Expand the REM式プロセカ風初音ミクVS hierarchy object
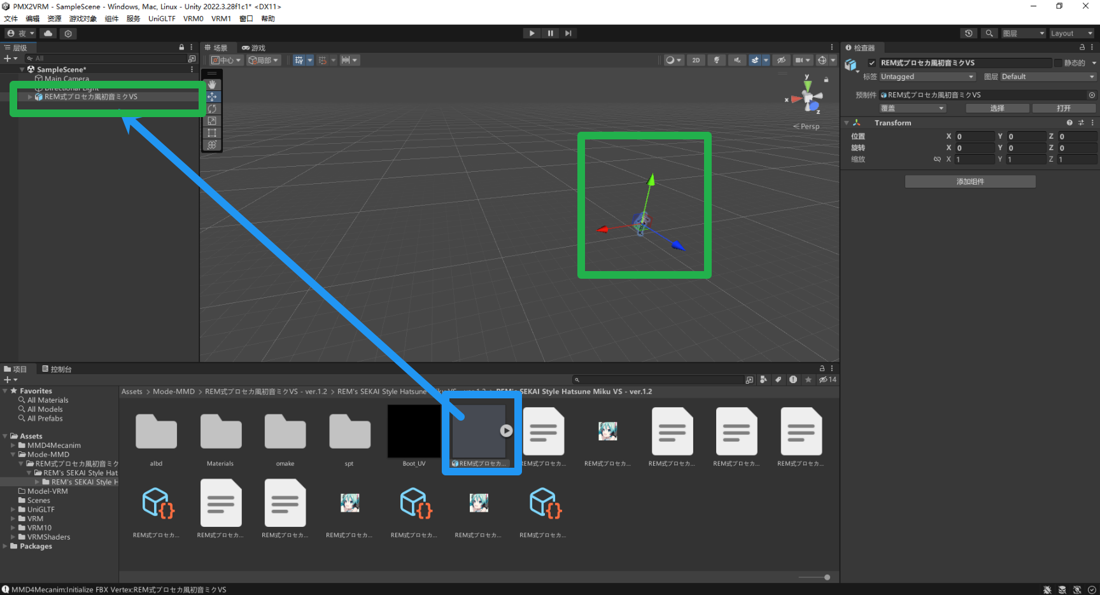1100x595 pixels. pyautogui.click(x=30, y=97)
